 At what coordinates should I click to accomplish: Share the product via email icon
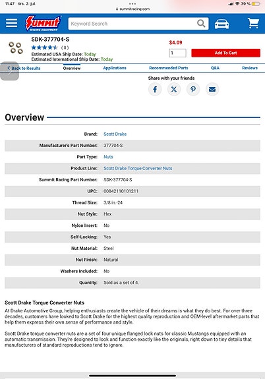pyautogui.click(x=212, y=90)
